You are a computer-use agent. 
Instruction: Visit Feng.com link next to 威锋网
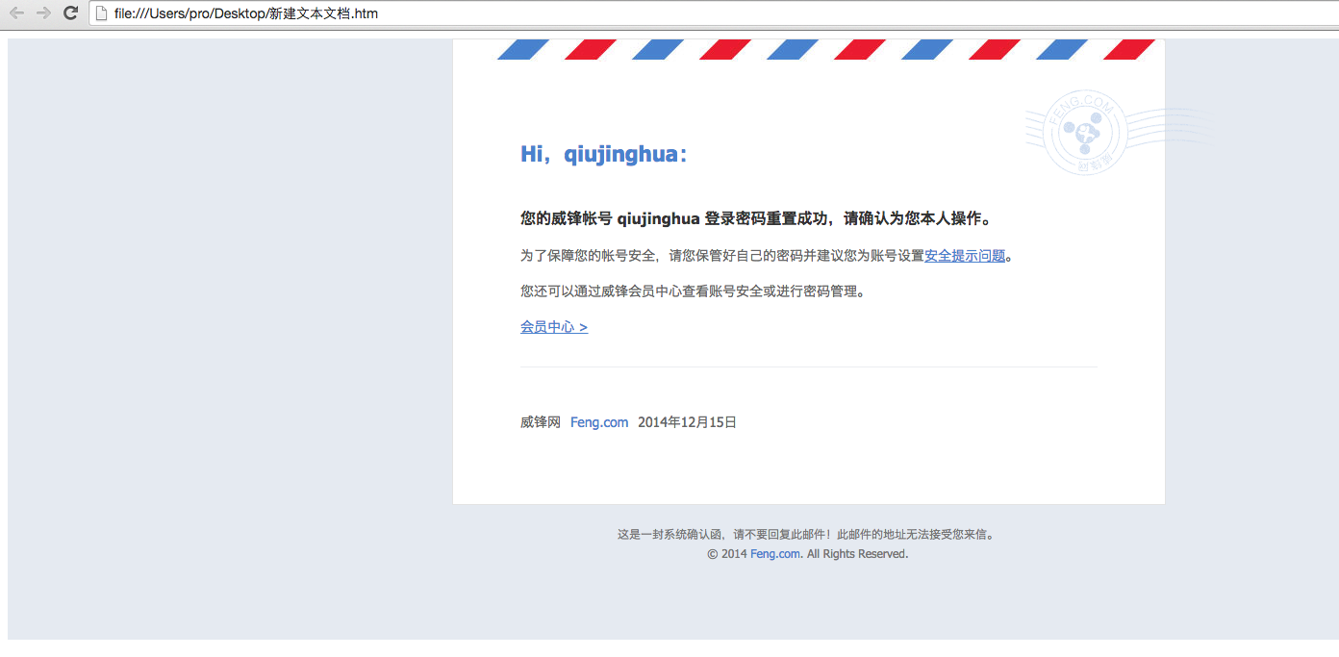point(599,422)
